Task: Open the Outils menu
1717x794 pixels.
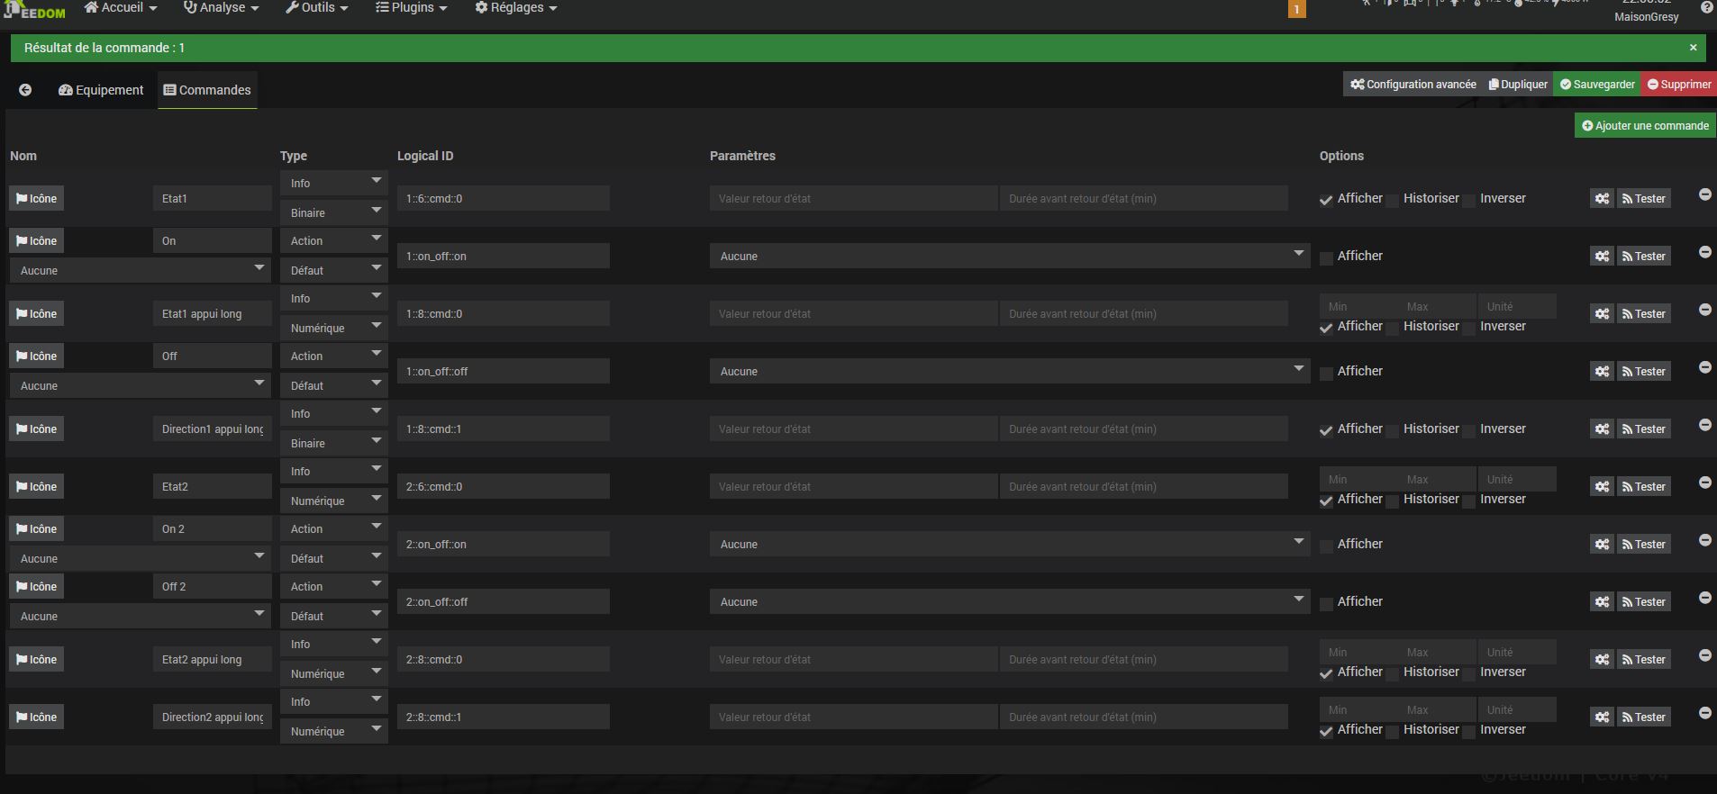Action: (317, 8)
